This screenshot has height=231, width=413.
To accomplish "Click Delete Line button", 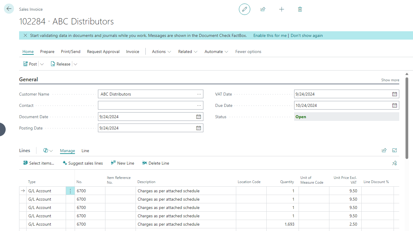I will click(156, 163).
